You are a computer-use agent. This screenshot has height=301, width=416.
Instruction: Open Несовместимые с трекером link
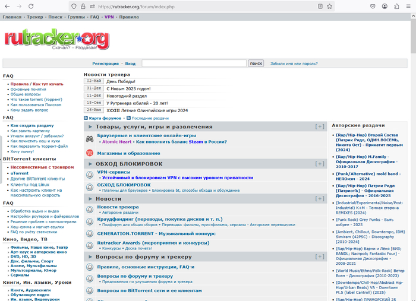[x=42, y=167]
